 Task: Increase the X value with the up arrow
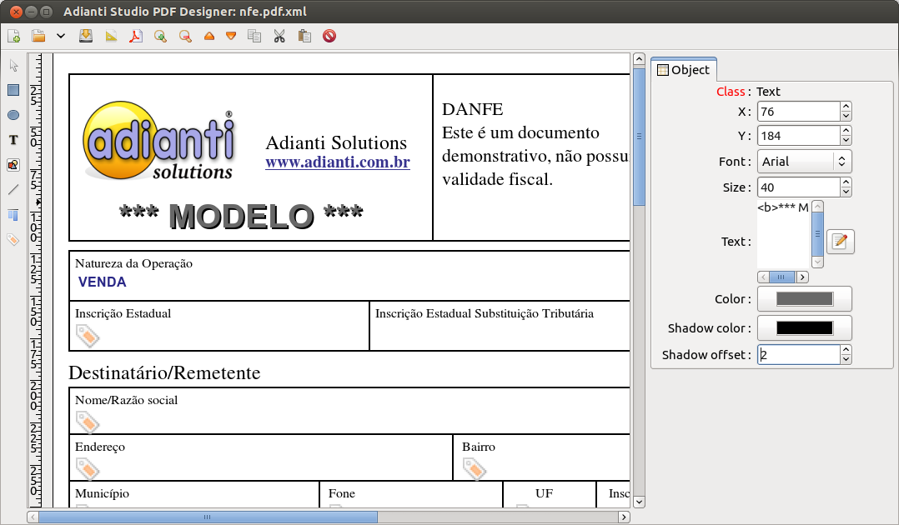click(846, 107)
